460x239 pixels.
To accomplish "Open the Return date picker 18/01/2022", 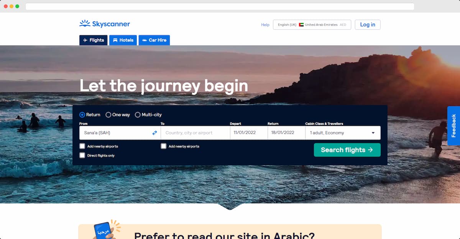I will pyautogui.click(x=286, y=133).
